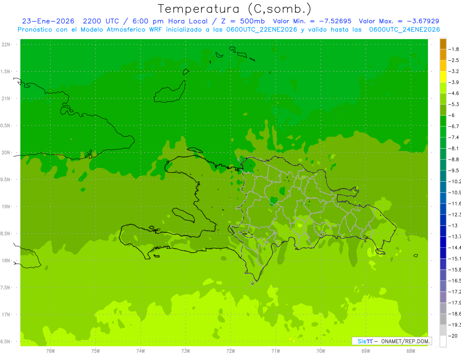The width and height of the screenshot is (461, 356).
Task: Click the '-8.8' colorbar value
Action: click(454, 159)
